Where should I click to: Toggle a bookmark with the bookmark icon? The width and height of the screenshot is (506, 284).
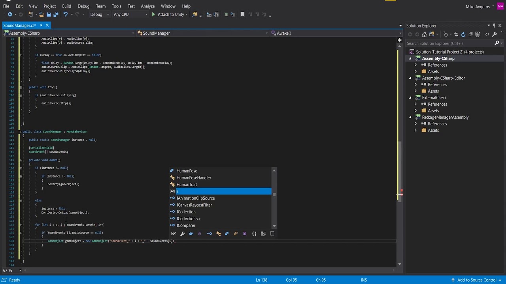243,14
